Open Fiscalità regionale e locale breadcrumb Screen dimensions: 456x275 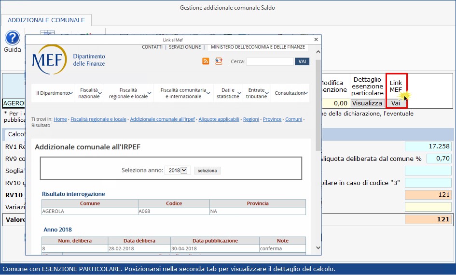click(98, 119)
